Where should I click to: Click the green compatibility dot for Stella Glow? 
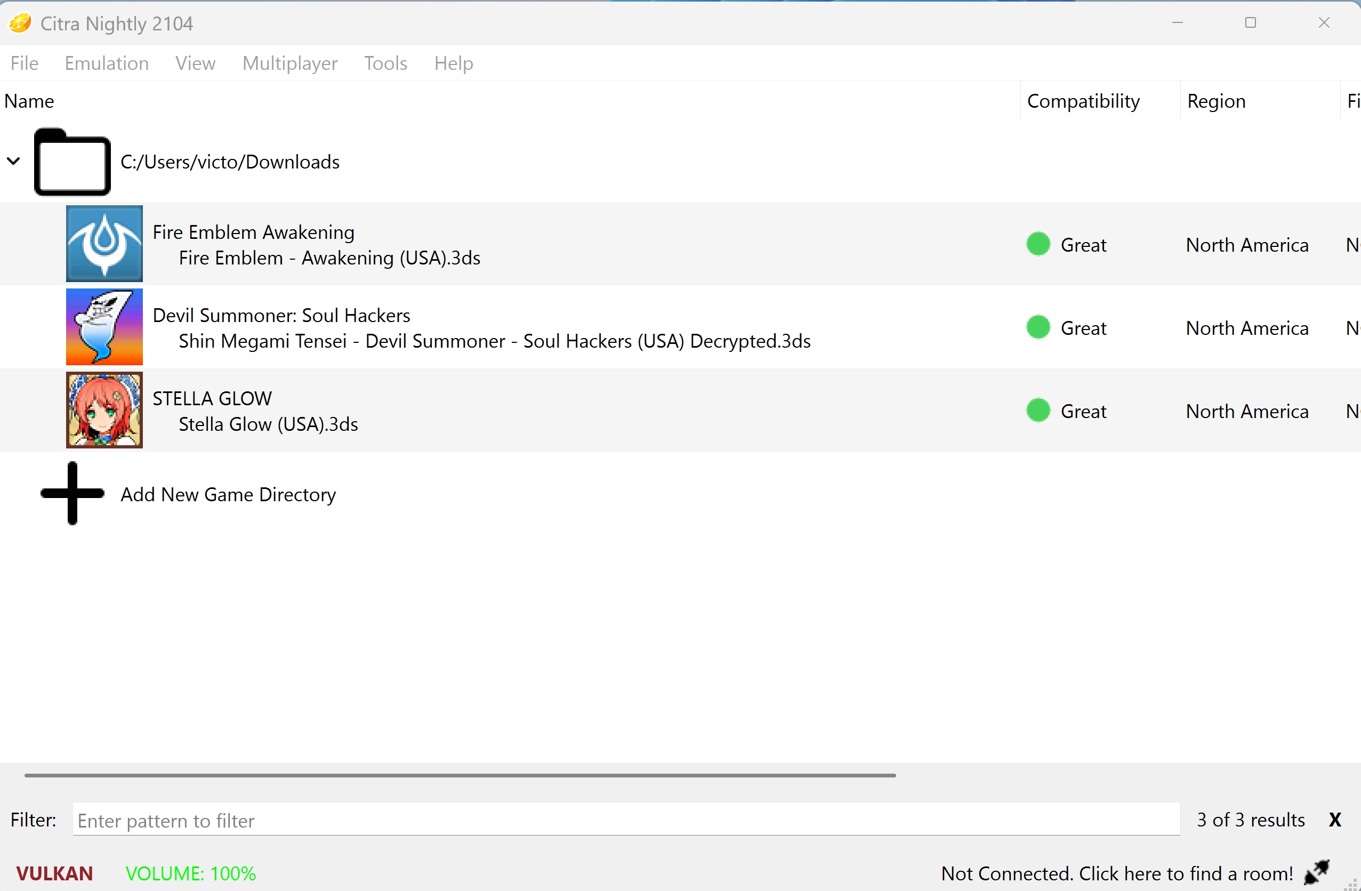click(x=1038, y=411)
